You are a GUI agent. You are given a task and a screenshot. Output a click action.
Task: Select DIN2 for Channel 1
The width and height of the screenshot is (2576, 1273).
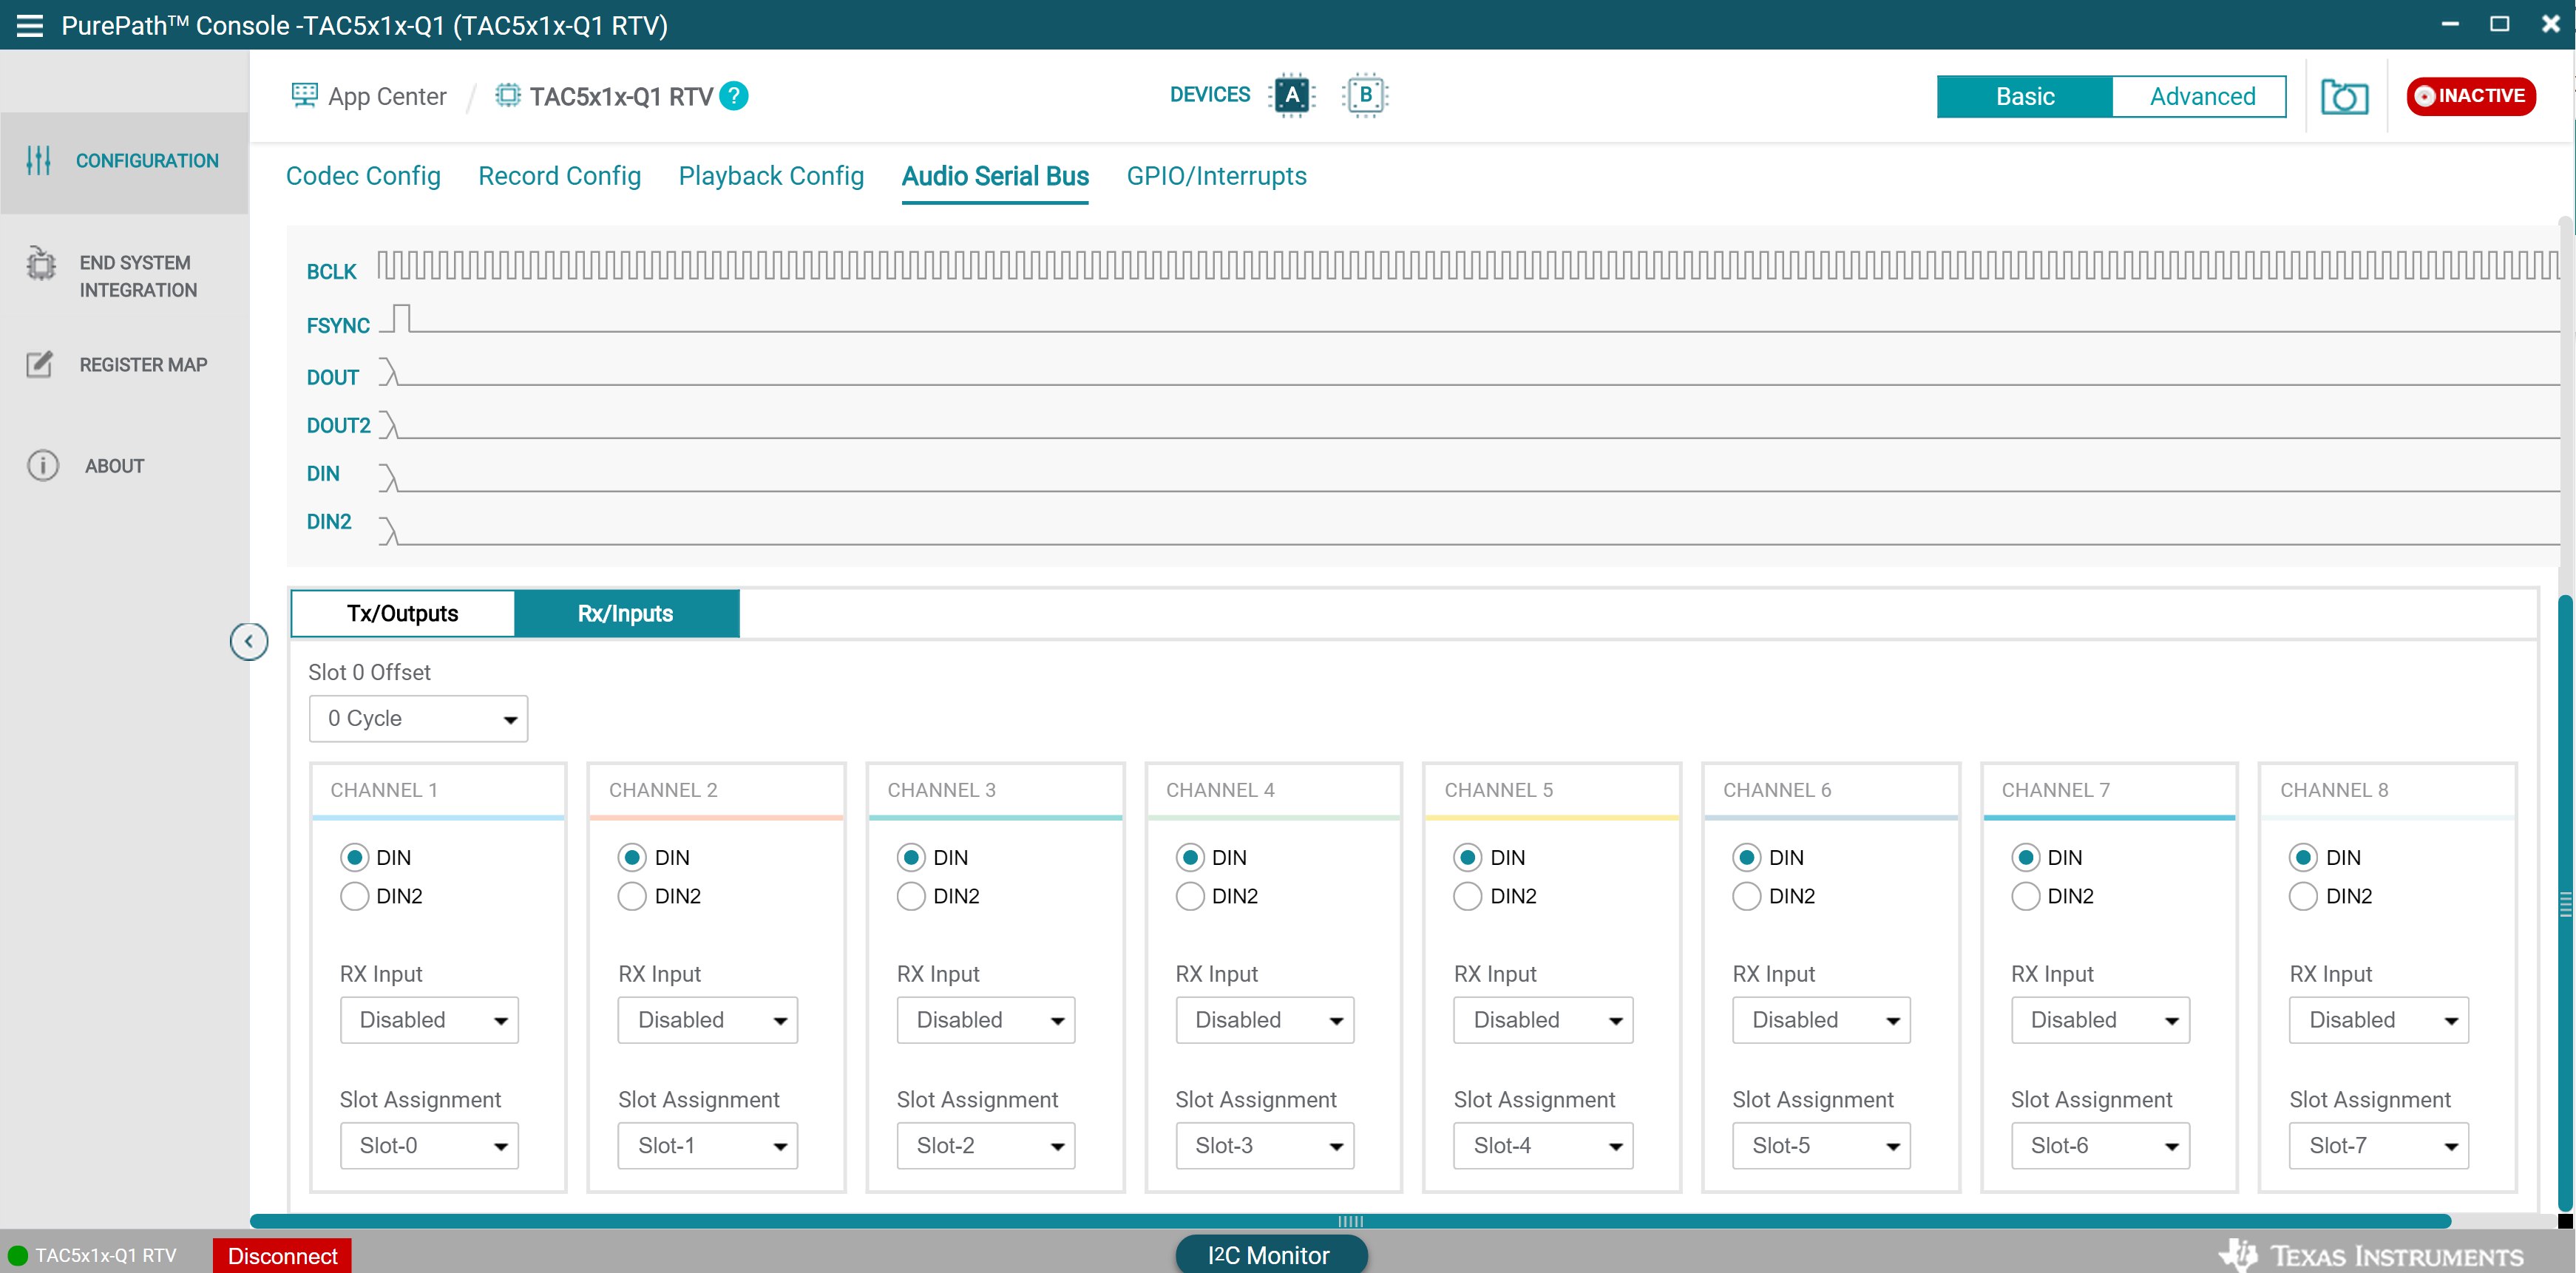pyautogui.click(x=354, y=897)
